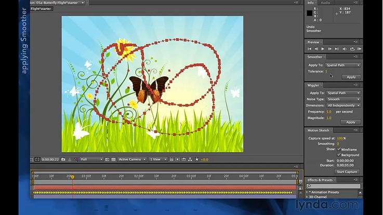Select the Flight*starter breadcrumb tab
Image resolution: width=383 pixels, height=215 pixels.
(x=41, y=9)
